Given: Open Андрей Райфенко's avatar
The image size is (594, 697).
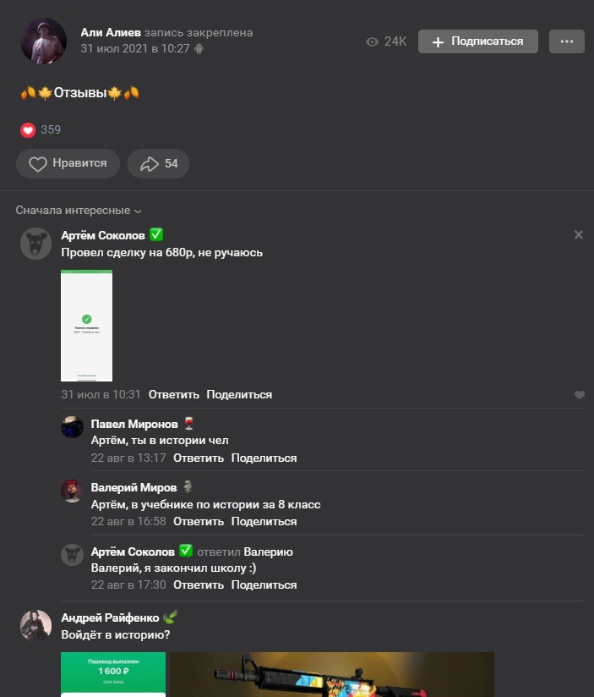Looking at the screenshot, I should [36, 625].
